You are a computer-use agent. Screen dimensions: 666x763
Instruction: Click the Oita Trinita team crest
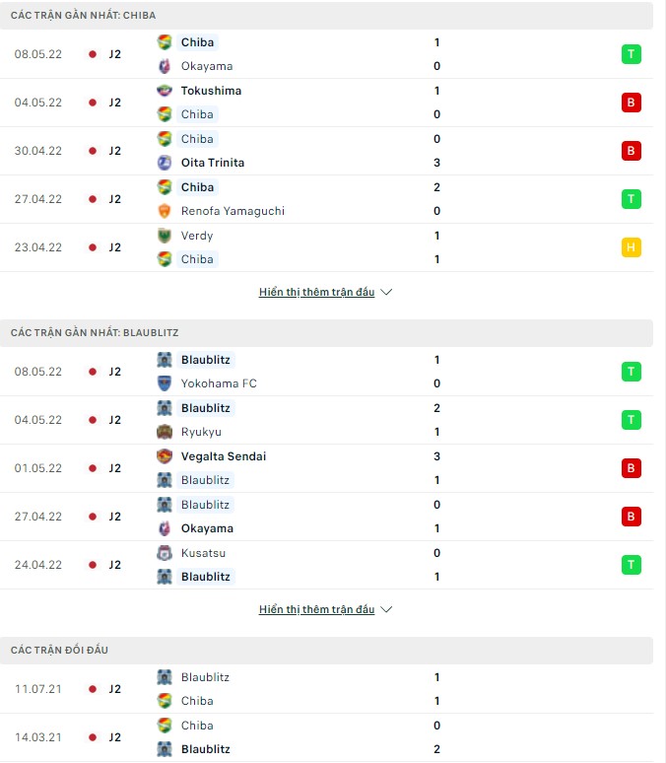pos(165,163)
